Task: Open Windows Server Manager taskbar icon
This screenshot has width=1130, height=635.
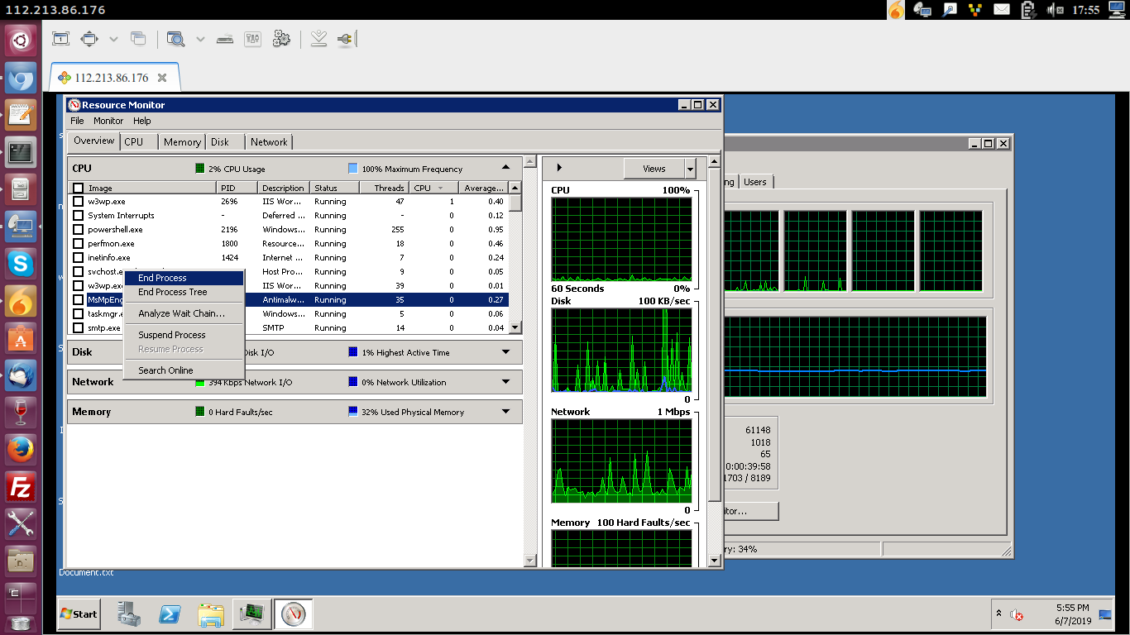Action: [129, 614]
